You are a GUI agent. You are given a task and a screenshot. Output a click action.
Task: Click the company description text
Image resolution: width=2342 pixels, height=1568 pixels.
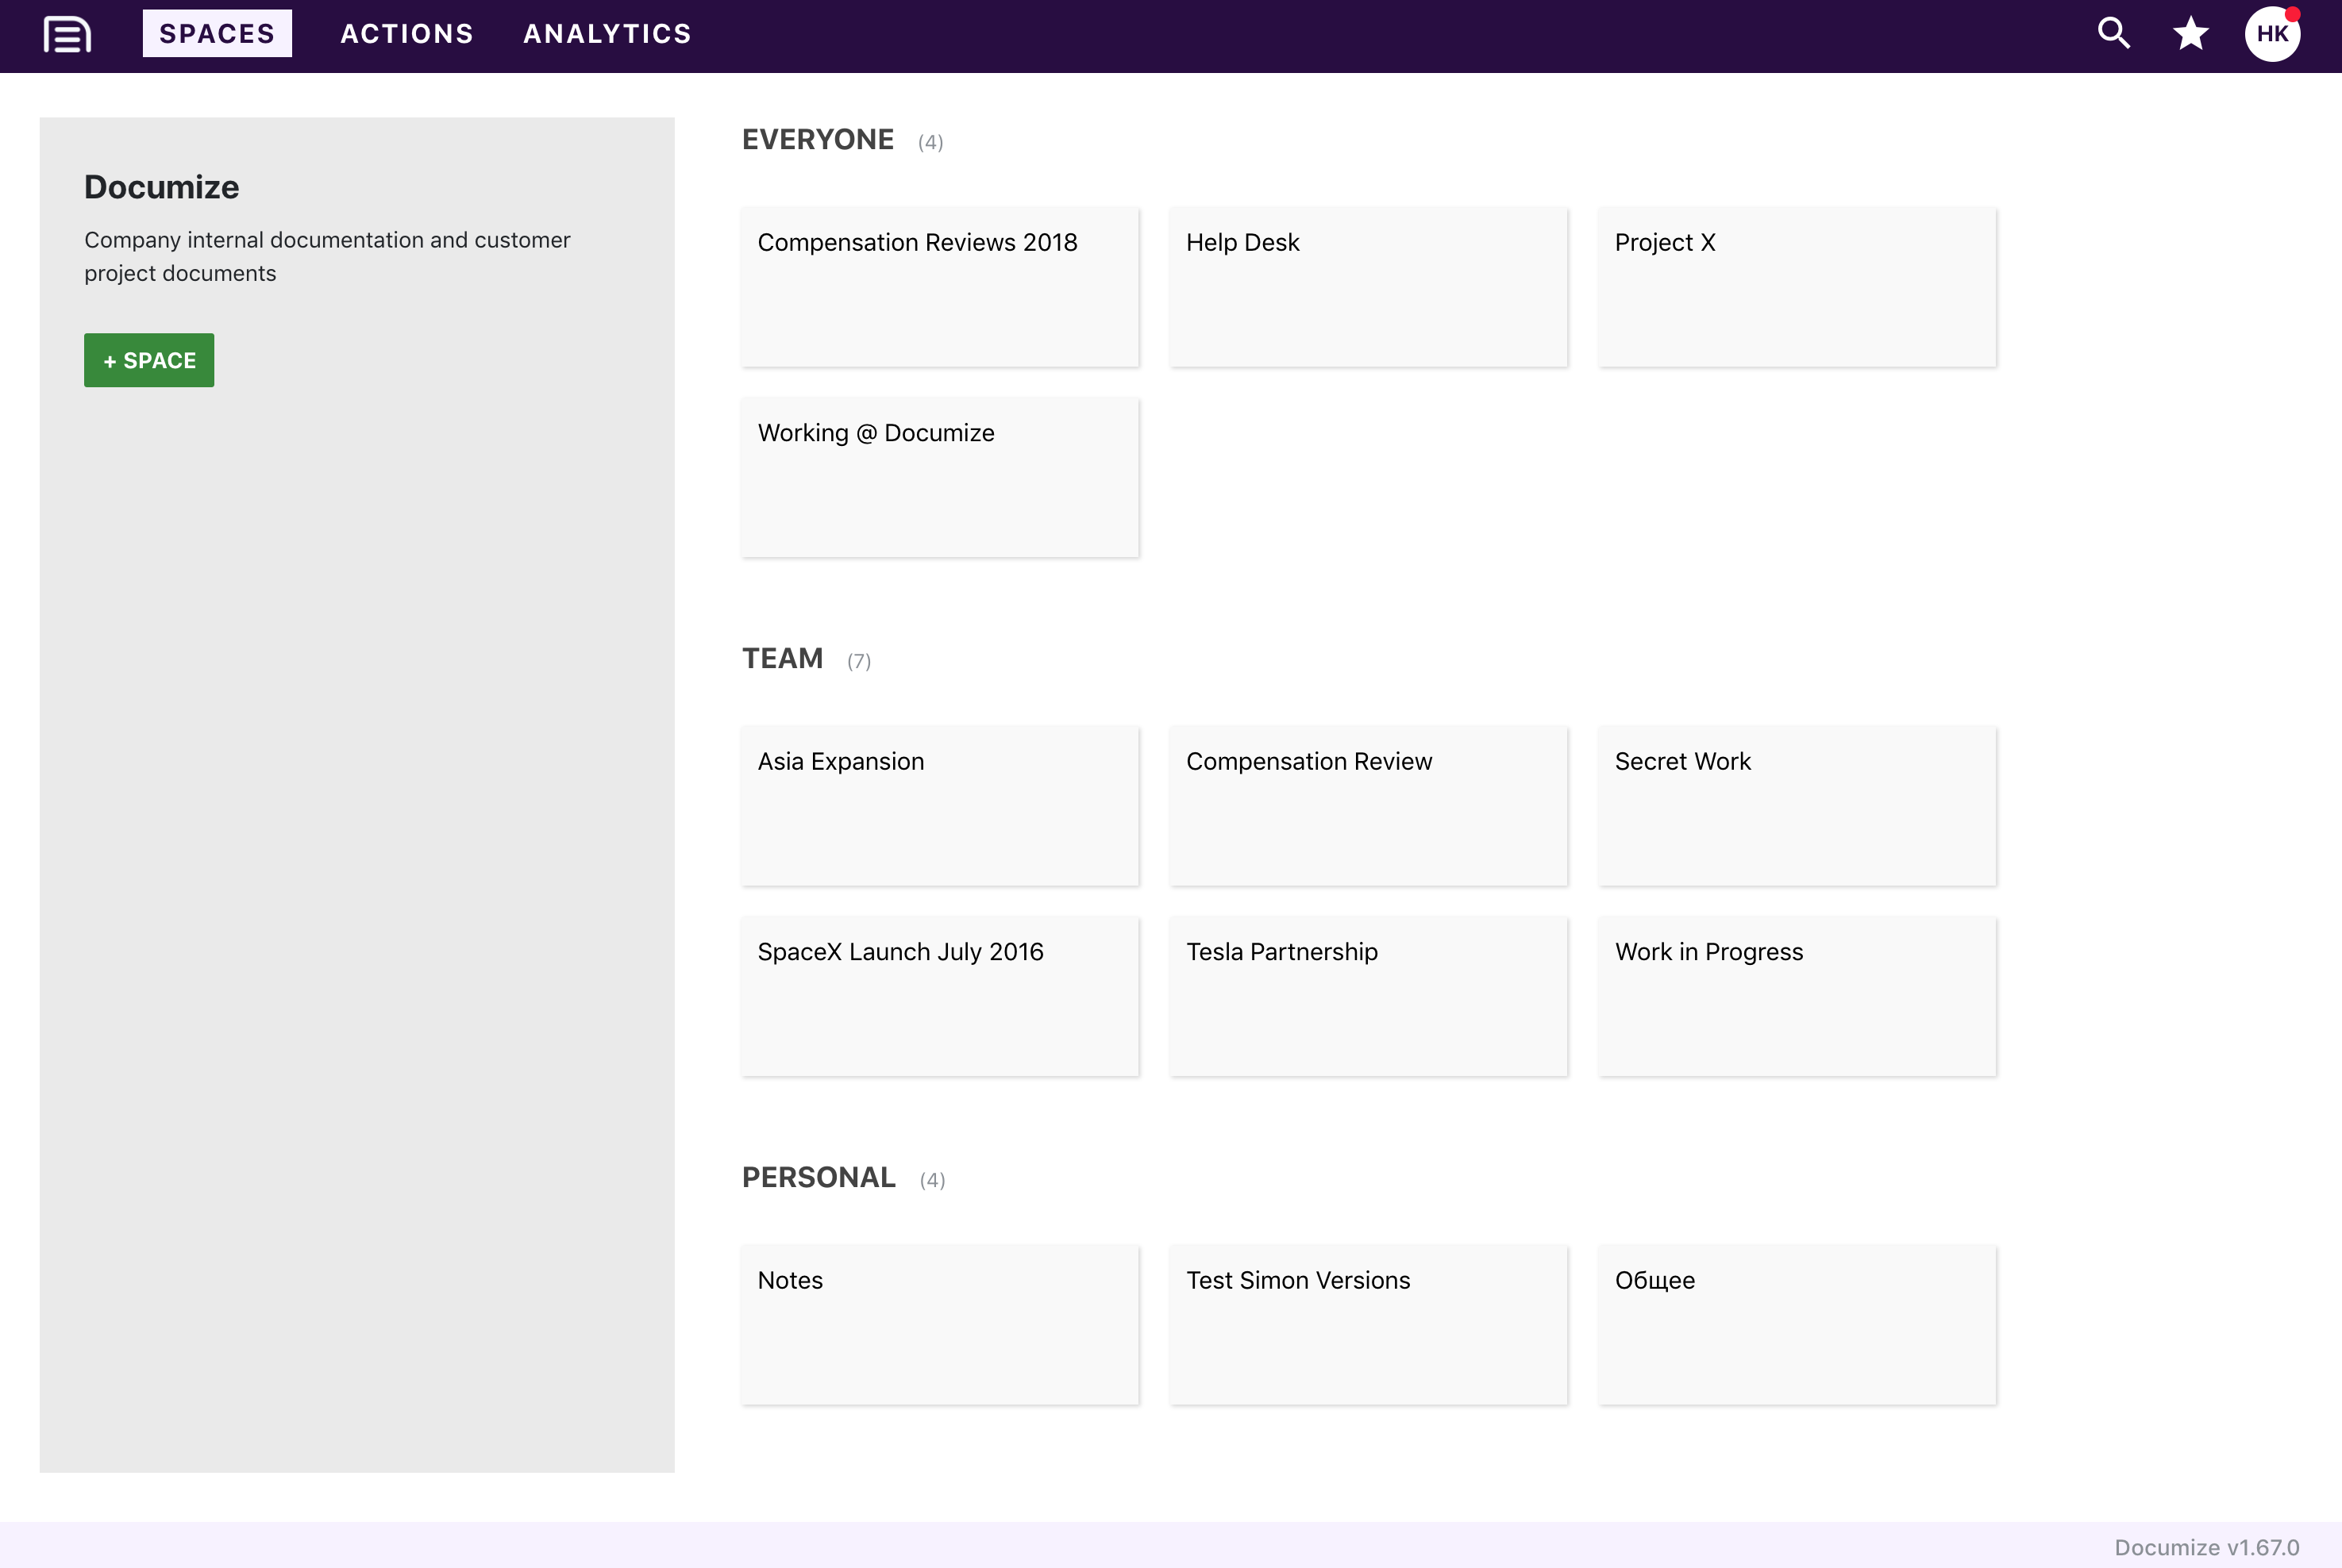click(327, 256)
